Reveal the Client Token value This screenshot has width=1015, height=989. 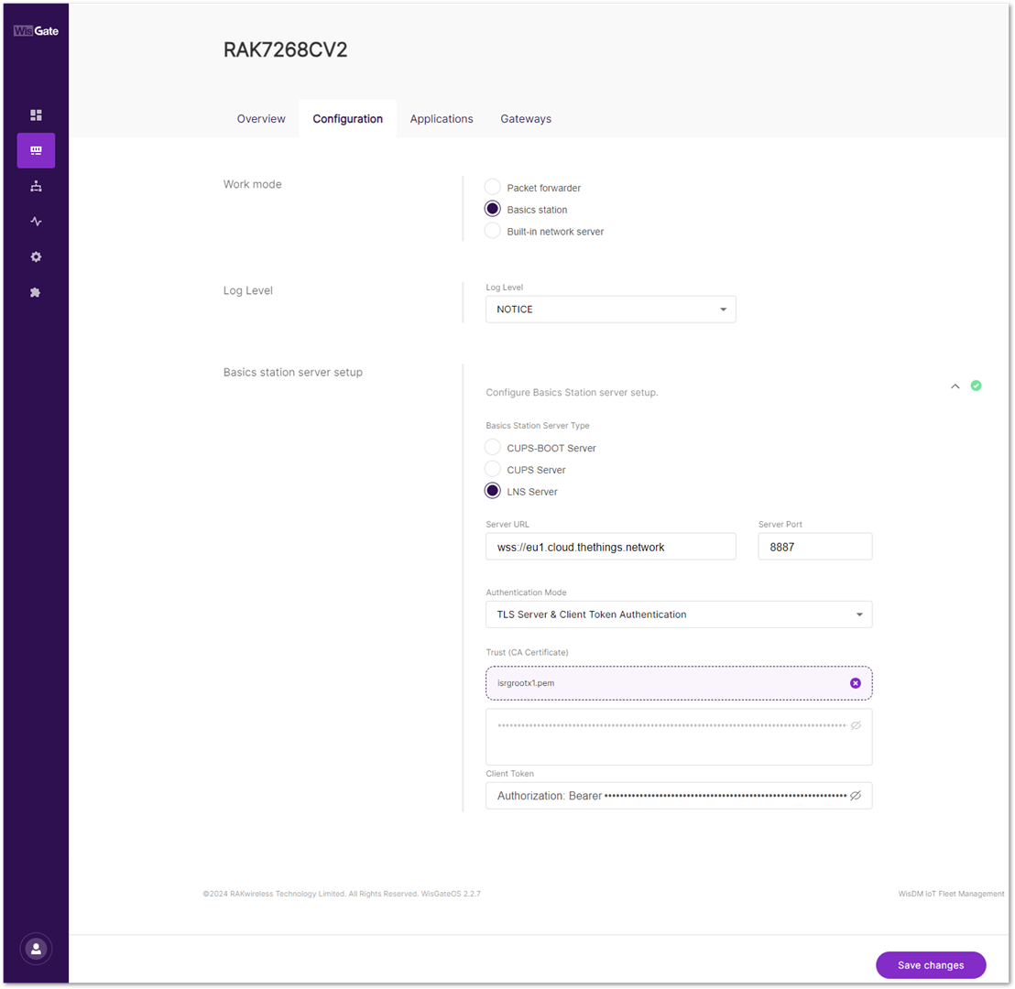[x=856, y=796]
